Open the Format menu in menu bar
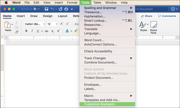The width and height of the screenshot is (180, 108). (72, 2)
